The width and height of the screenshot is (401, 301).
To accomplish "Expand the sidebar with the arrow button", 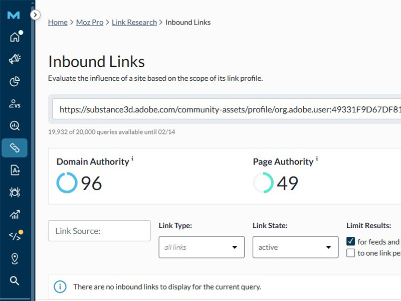I will click(35, 15).
